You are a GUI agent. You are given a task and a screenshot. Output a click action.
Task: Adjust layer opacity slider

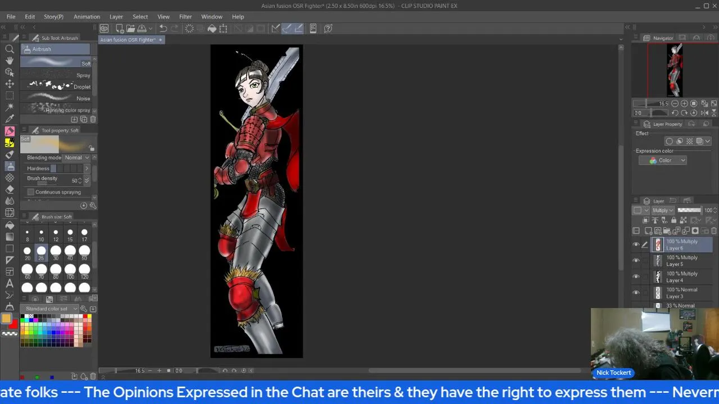(690, 210)
